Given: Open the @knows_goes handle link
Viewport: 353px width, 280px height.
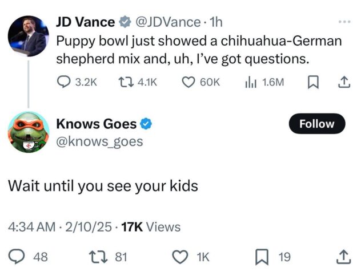Looking at the screenshot, I should (99, 141).
